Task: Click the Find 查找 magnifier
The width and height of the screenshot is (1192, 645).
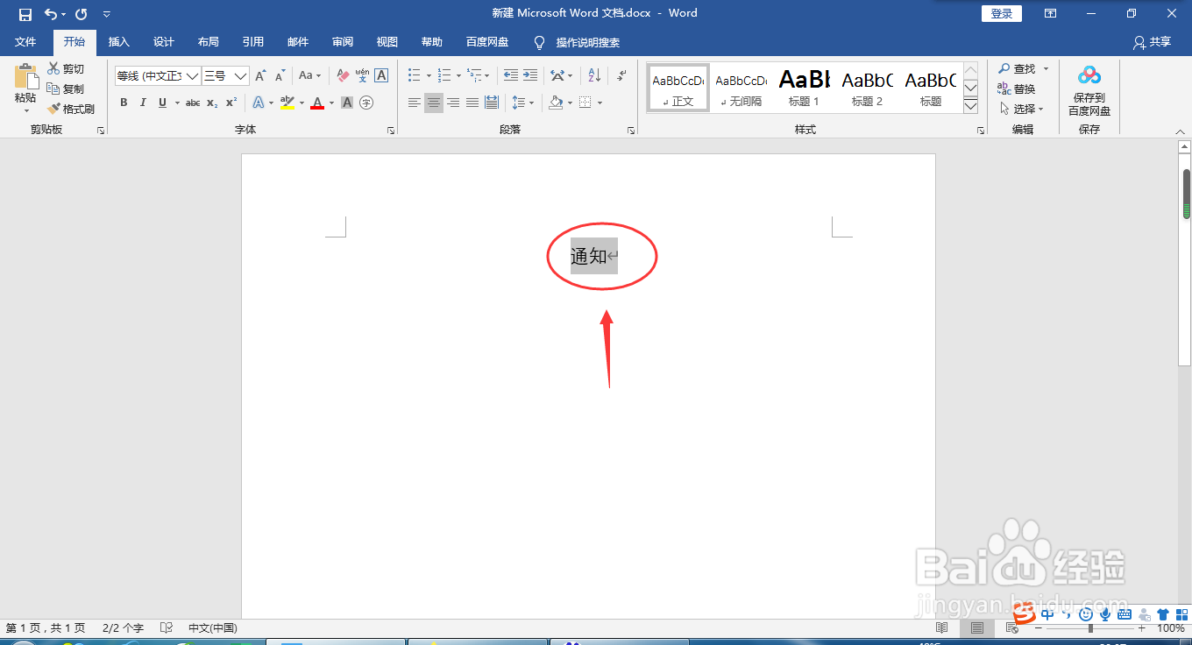Action: tap(1018, 68)
